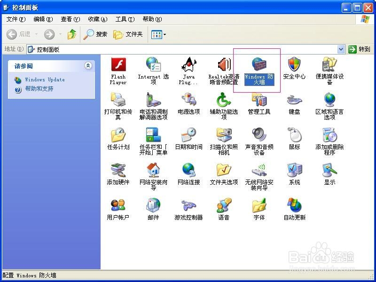This screenshot has width=376, height=282.
Task: Click the 转到 go button
Action: click(x=359, y=49)
